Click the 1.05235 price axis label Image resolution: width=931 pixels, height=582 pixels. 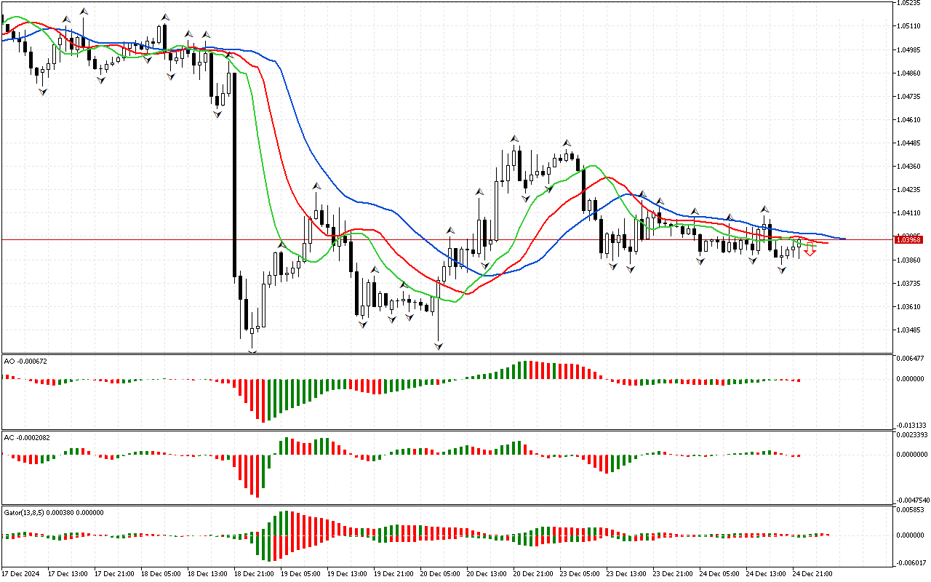pos(908,3)
